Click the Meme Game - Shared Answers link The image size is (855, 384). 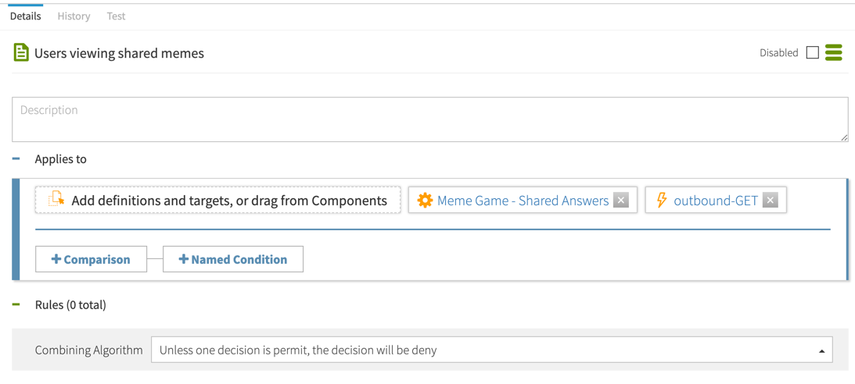523,201
